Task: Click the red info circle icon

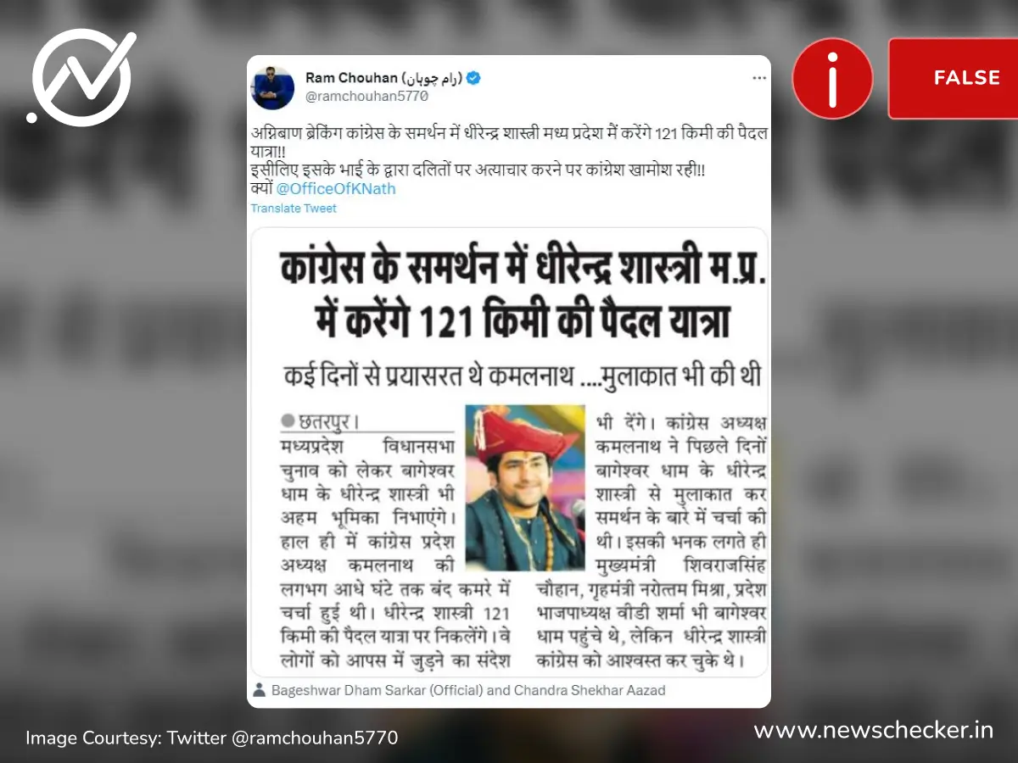Action: point(832,78)
